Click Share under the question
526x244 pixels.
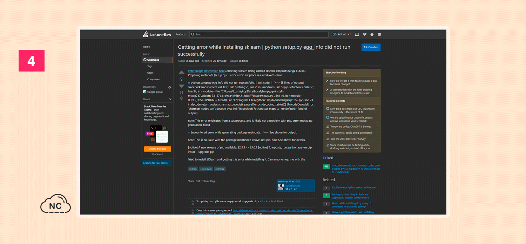click(191, 181)
